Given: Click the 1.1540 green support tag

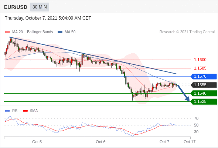Looking at the screenshot, I should point(204,93).
